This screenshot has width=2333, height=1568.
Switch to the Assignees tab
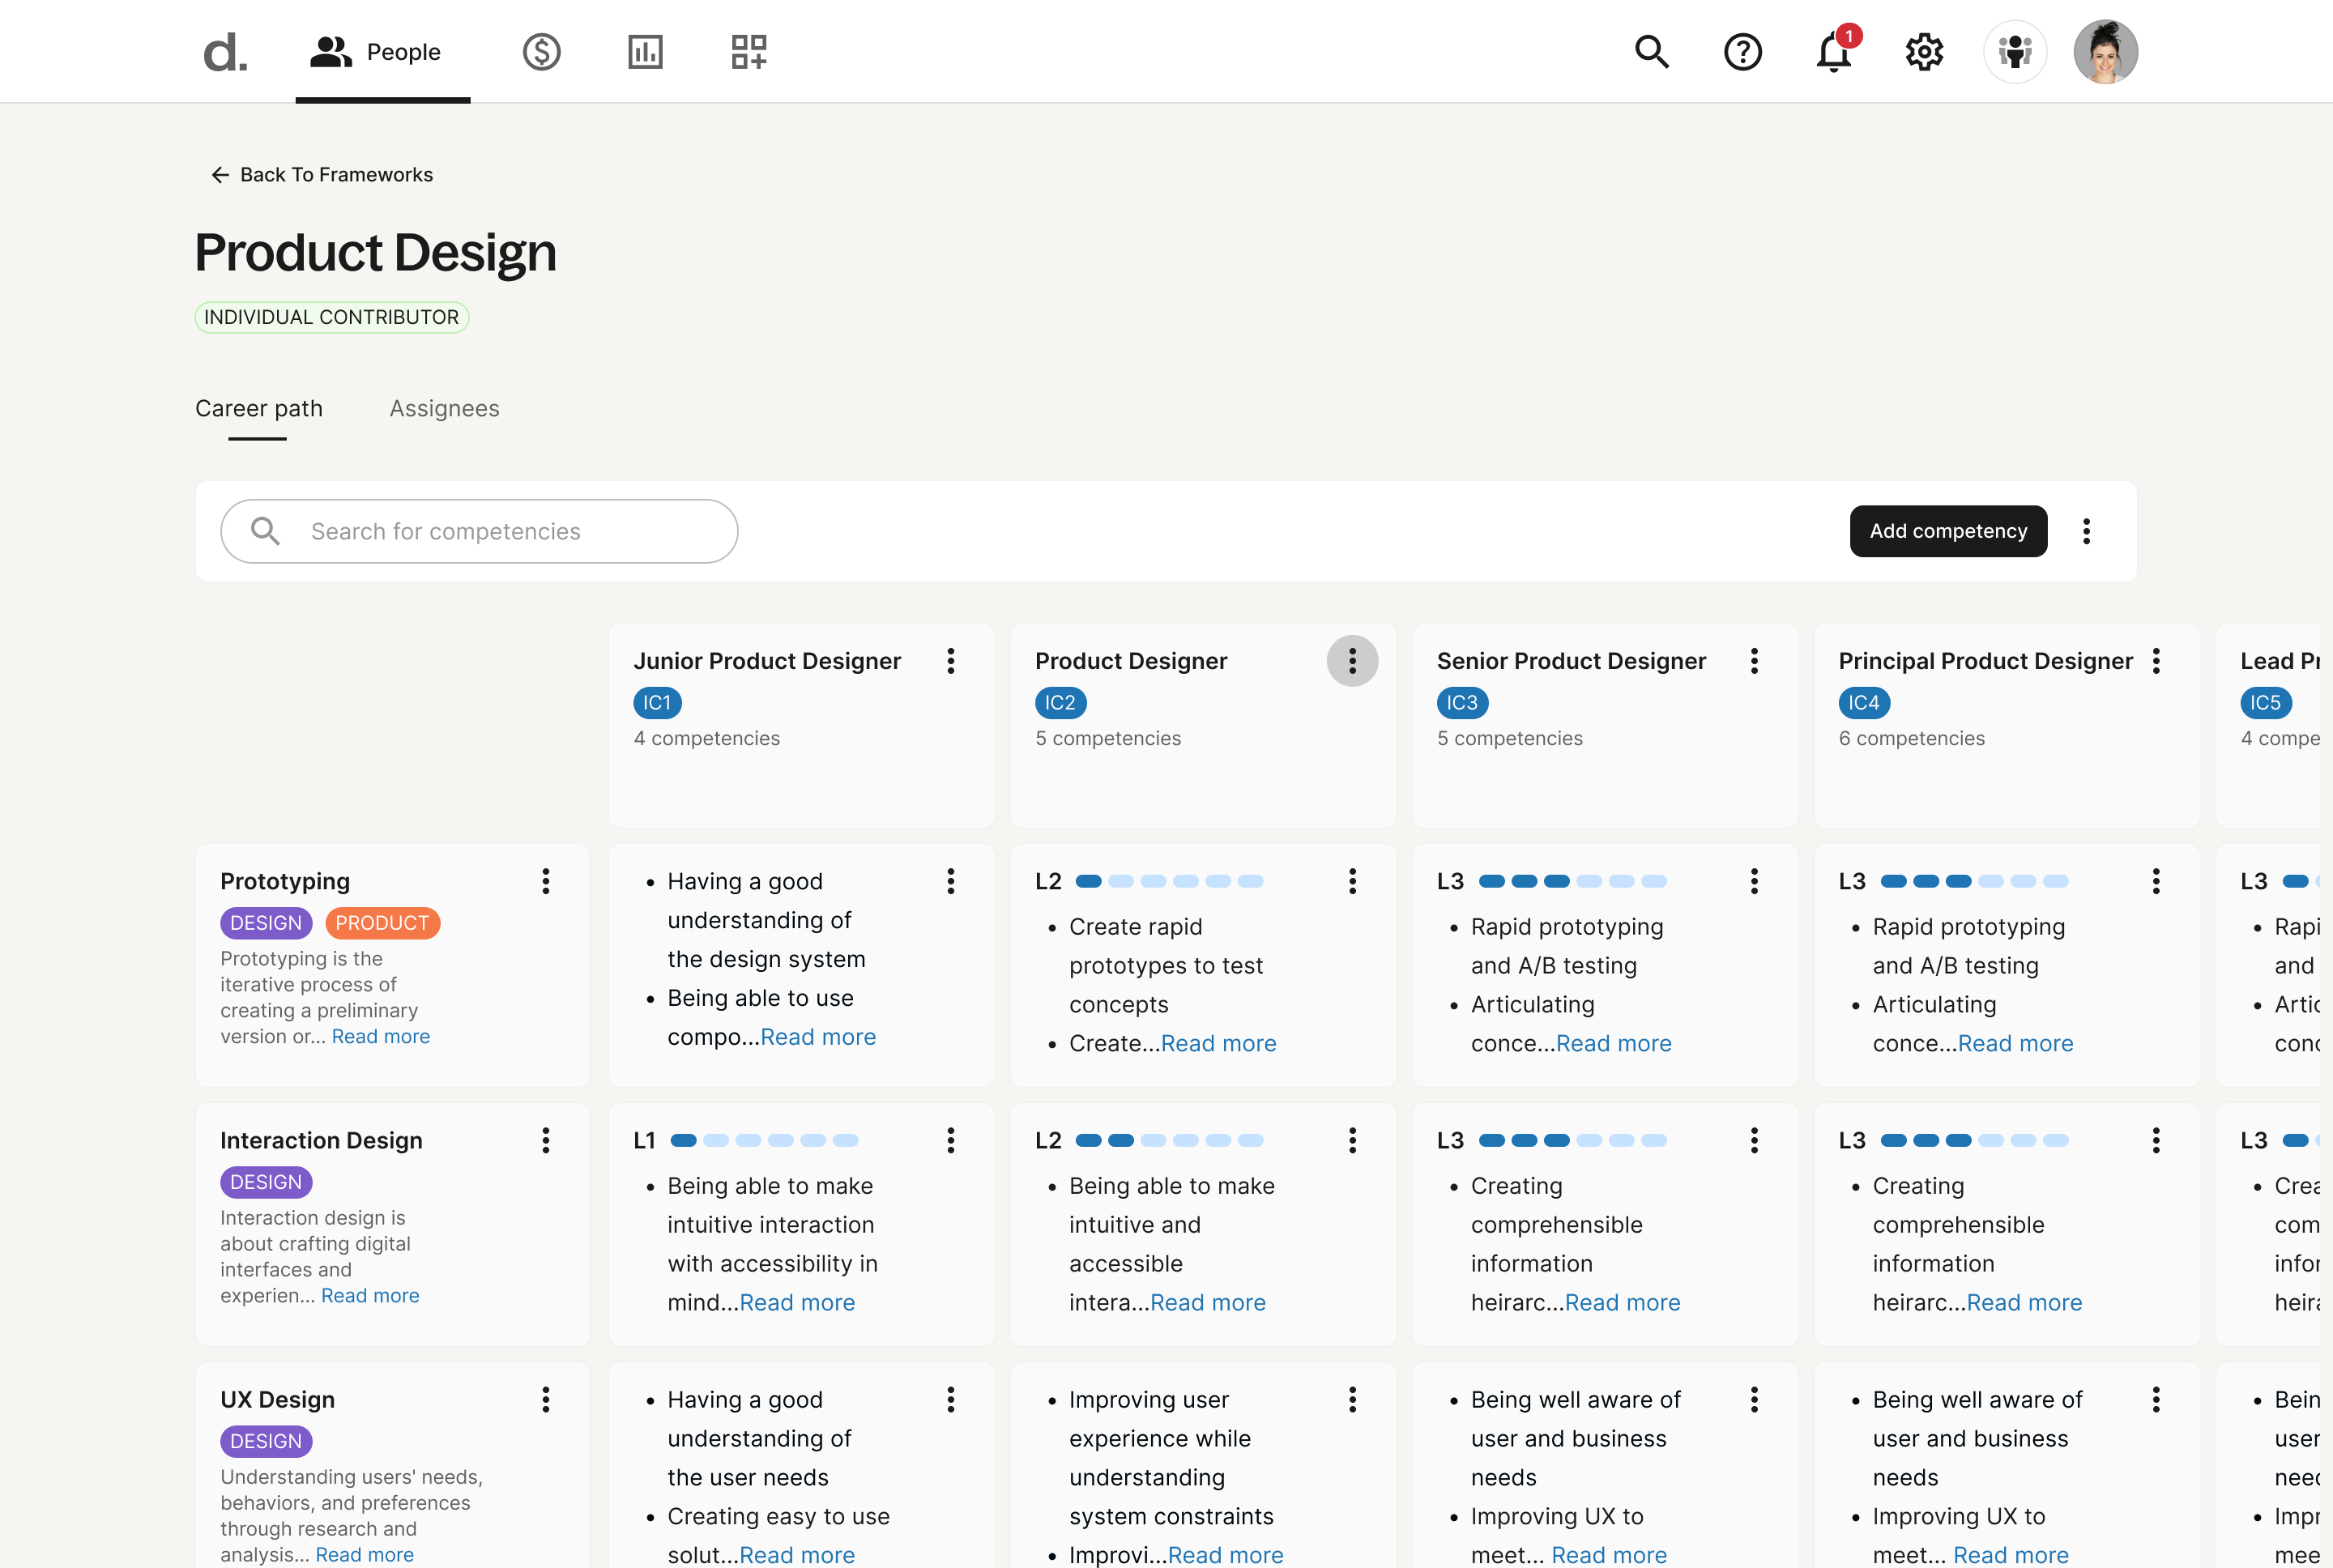click(x=444, y=408)
